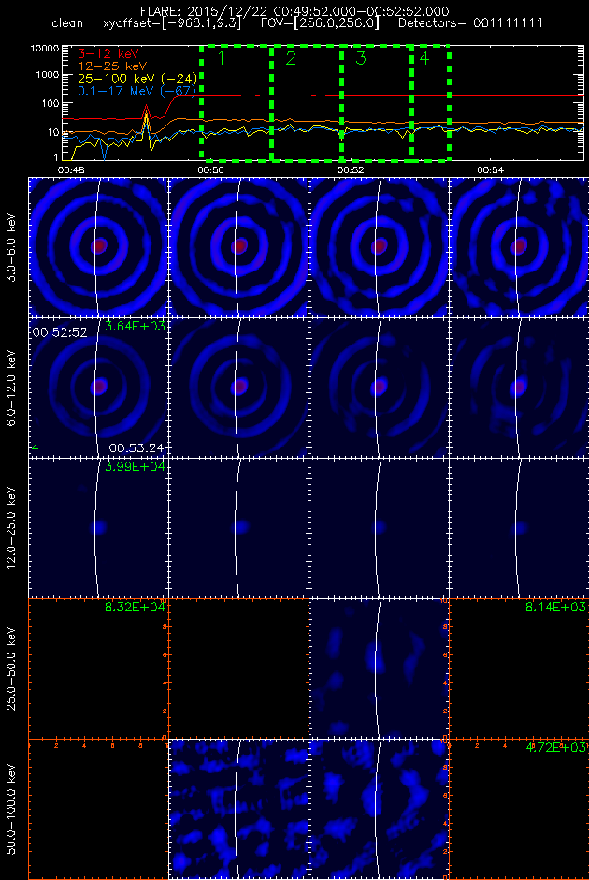The image size is (589, 880).
Task: Open the 3.0-6.0 keV image in the second column
Action: [238, 247]
